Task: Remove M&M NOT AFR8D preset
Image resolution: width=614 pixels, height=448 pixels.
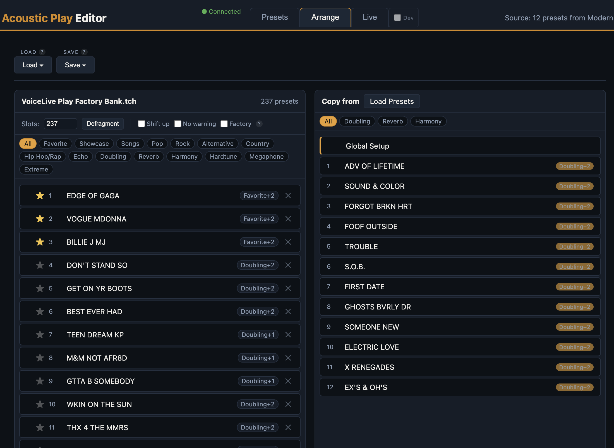Action: click(288, 358)
